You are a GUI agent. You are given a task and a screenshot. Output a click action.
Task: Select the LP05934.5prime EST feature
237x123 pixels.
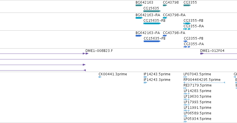(x=185, y=122)
